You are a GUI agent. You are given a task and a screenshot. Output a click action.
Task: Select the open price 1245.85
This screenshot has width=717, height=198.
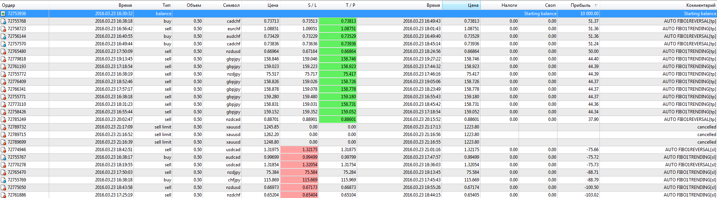pos(271,127)
